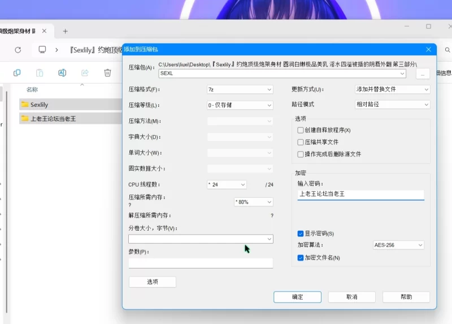452x324 pixels.
Task: Select the 上老王论坛当老王 folder row
Action: click(71, 119)
